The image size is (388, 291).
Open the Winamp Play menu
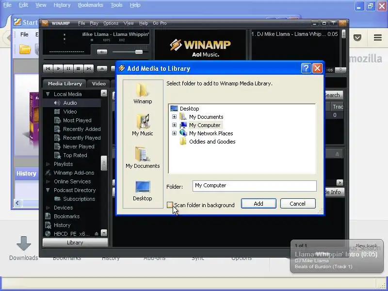click(94, 23)
